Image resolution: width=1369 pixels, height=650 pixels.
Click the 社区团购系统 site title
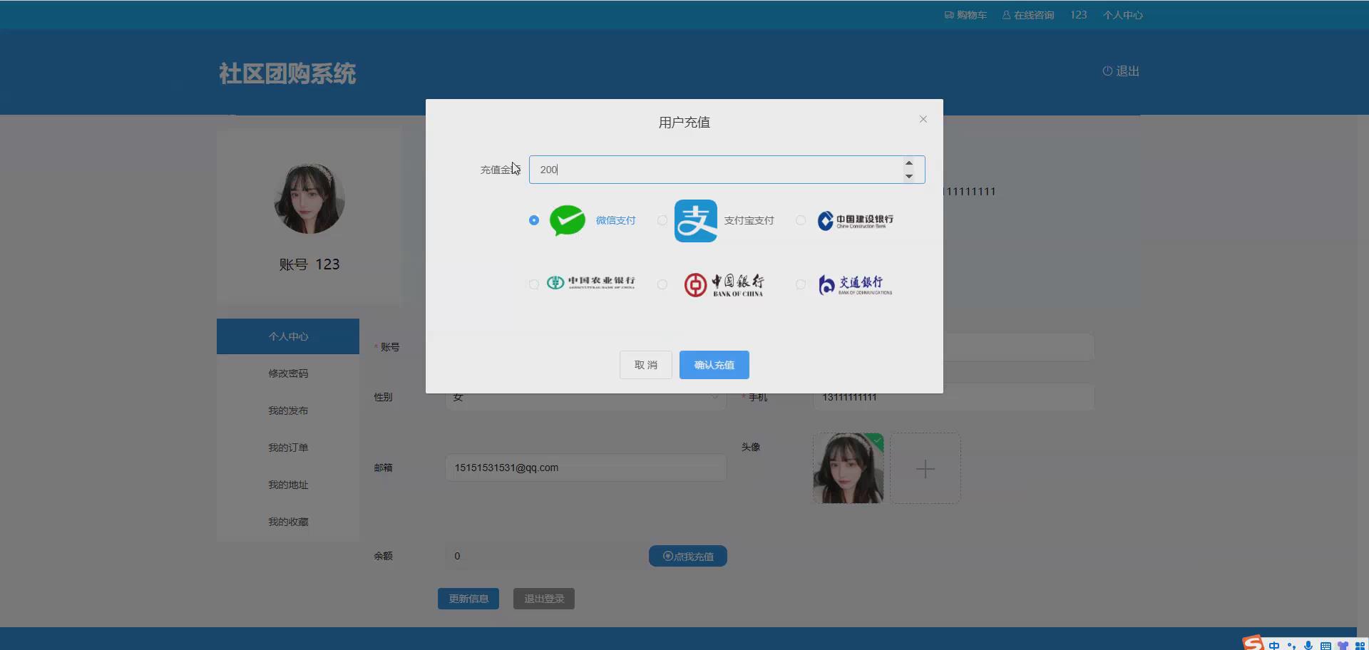(x=287, y=73)
